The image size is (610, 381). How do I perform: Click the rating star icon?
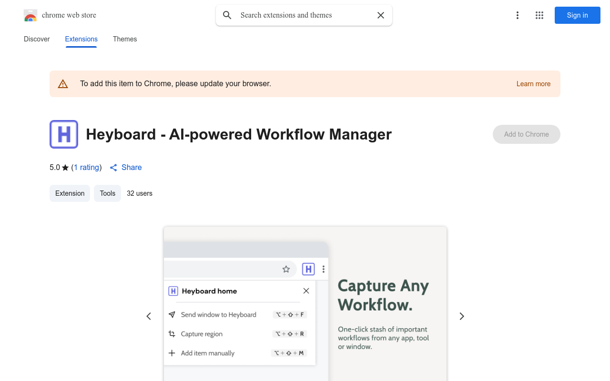[x=65, y=168]
